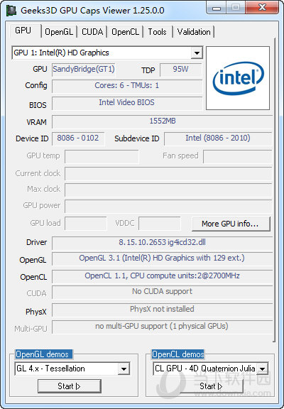Go to the Tools tab
This screenshot has width=284, height=409.
tap(157, 32)
